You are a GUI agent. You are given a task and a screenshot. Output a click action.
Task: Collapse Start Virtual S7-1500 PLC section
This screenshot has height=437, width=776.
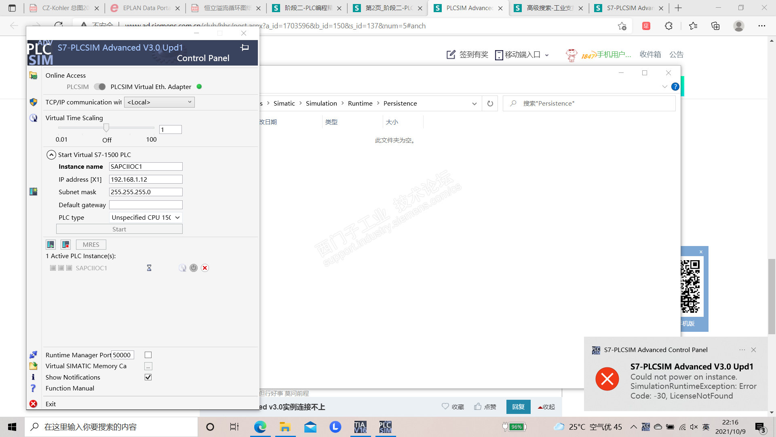point(51,155)
